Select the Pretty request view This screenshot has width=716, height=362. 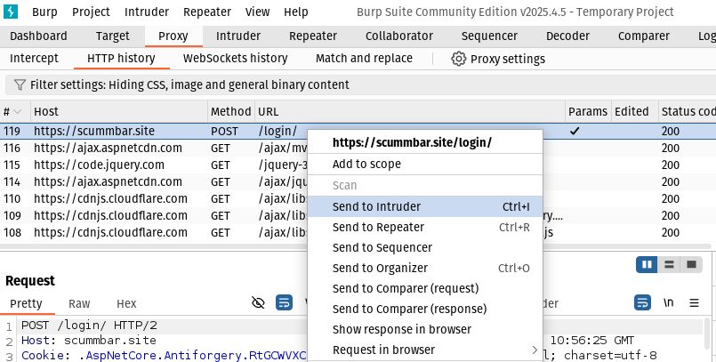tap(26, 304)
